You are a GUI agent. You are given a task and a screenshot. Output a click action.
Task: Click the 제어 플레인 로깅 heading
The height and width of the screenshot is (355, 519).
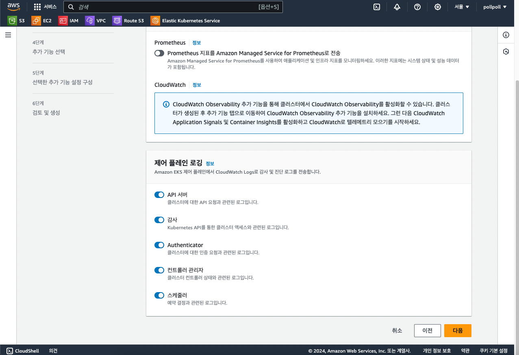[178, 163]
